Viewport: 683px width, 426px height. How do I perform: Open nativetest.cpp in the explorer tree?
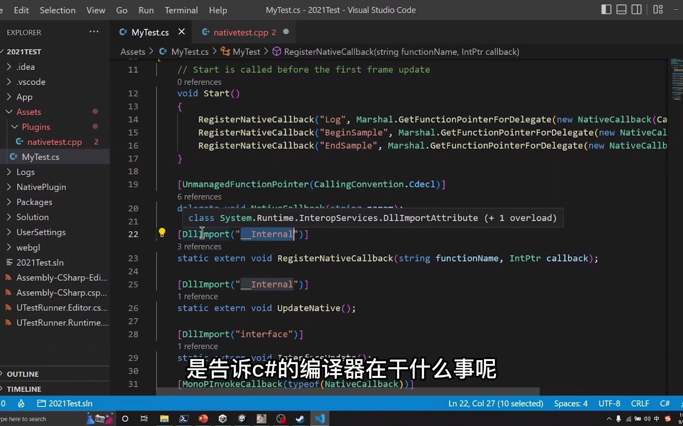pos(55,142)
